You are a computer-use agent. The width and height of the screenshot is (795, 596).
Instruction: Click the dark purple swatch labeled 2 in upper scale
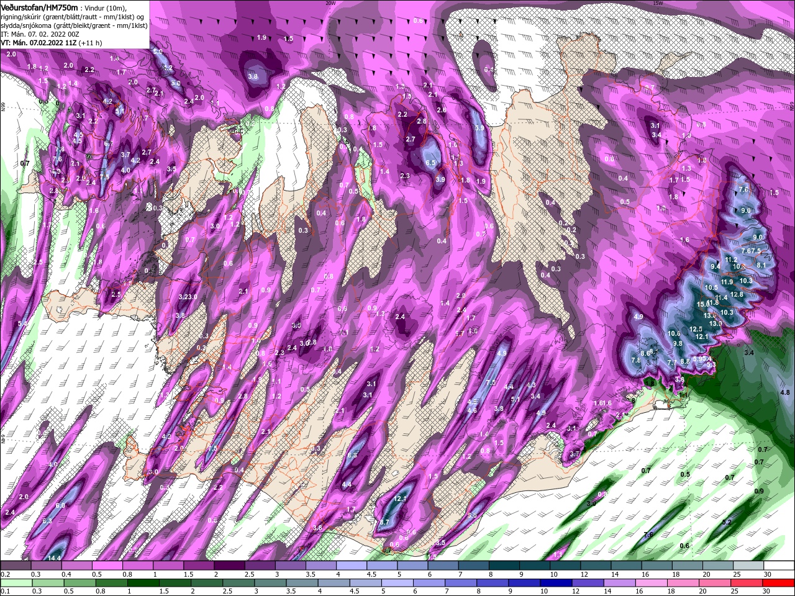(229, 566)
